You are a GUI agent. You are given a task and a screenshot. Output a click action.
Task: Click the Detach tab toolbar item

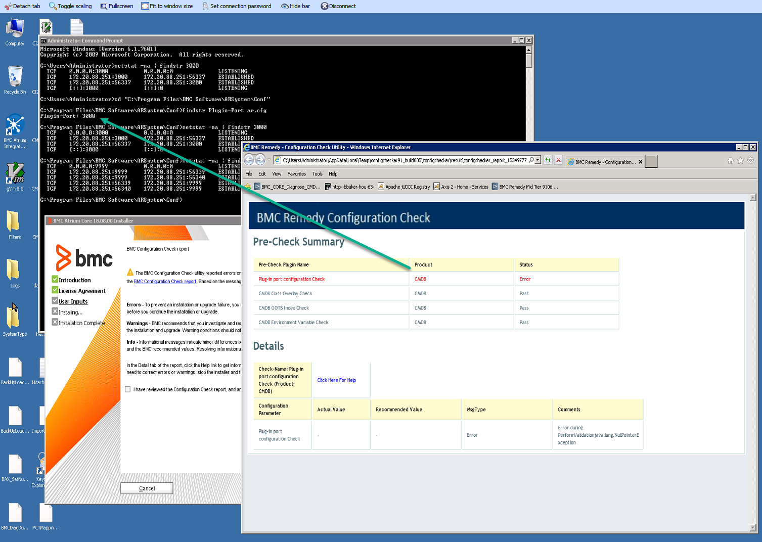click(x=23, y=6)
